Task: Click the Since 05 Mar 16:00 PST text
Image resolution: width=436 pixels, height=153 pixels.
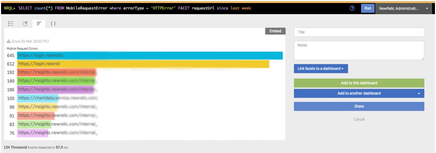Action: [x=30, y=41]
